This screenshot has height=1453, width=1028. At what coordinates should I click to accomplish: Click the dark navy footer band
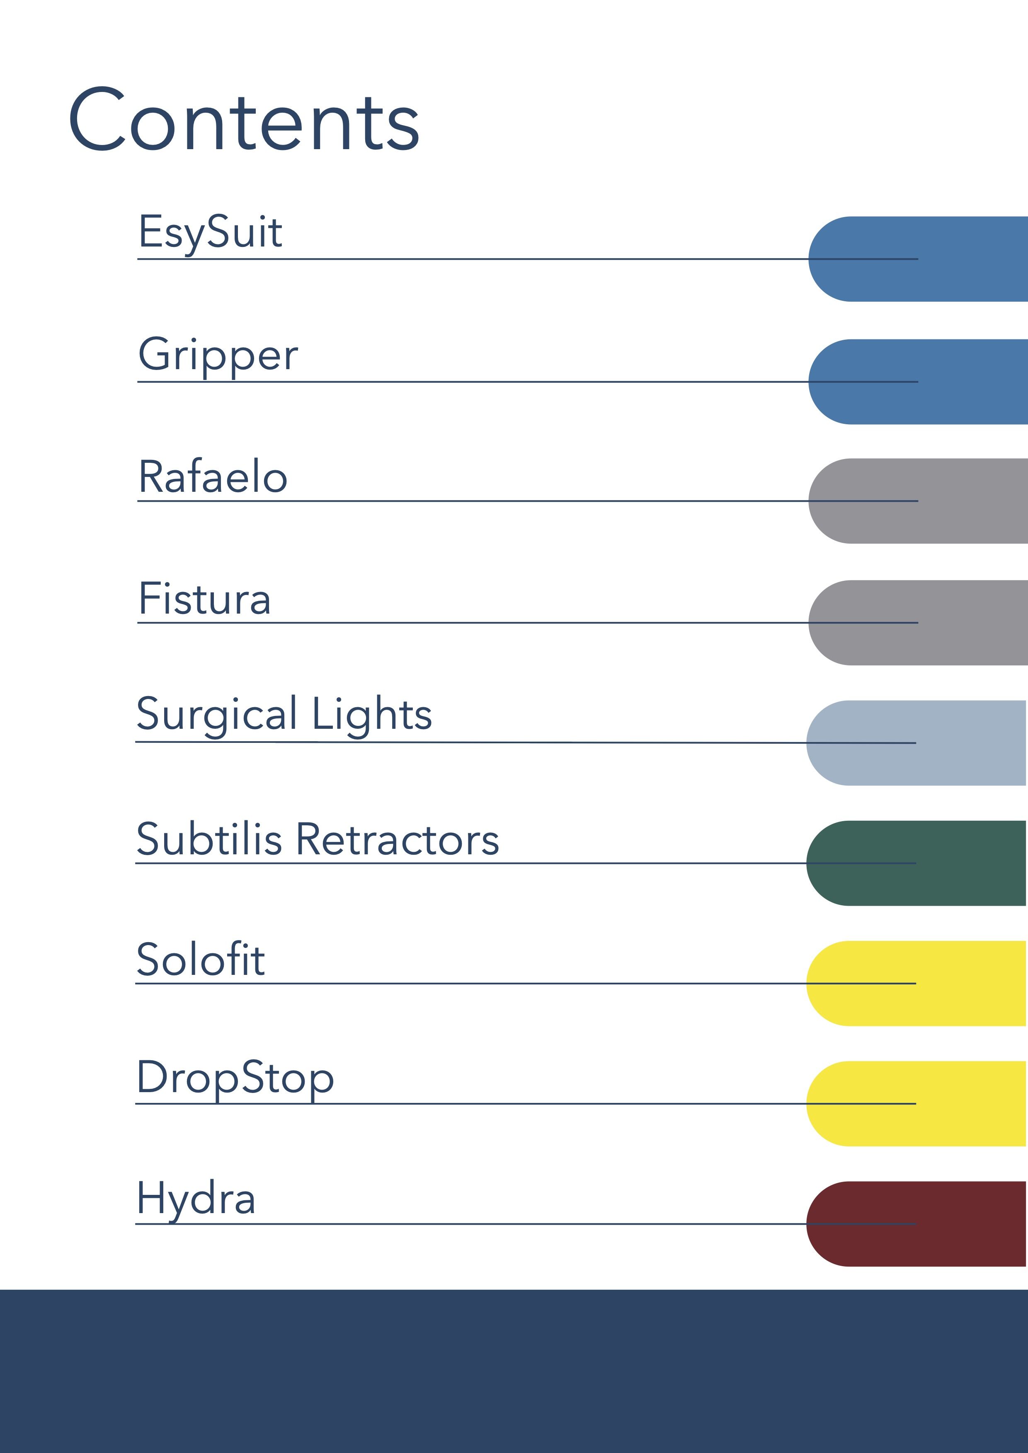click(514, 1371)
